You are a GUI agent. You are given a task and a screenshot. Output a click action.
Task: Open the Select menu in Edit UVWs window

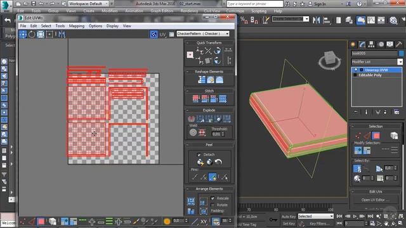[46, 26]
